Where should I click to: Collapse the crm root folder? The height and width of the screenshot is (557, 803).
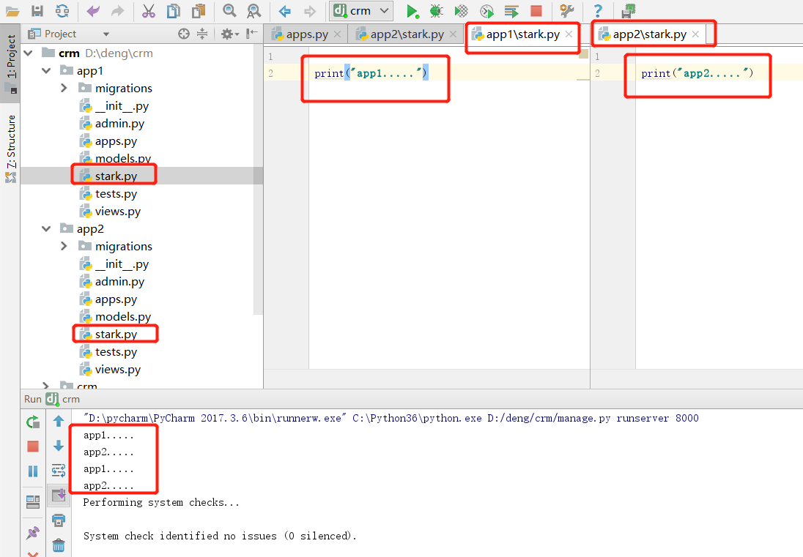[28, 53]
